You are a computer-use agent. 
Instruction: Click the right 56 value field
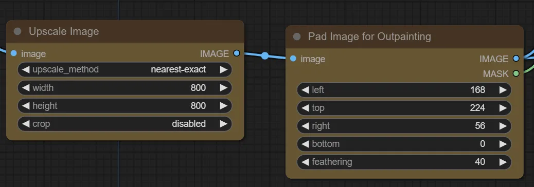click(x=404, y=126)
